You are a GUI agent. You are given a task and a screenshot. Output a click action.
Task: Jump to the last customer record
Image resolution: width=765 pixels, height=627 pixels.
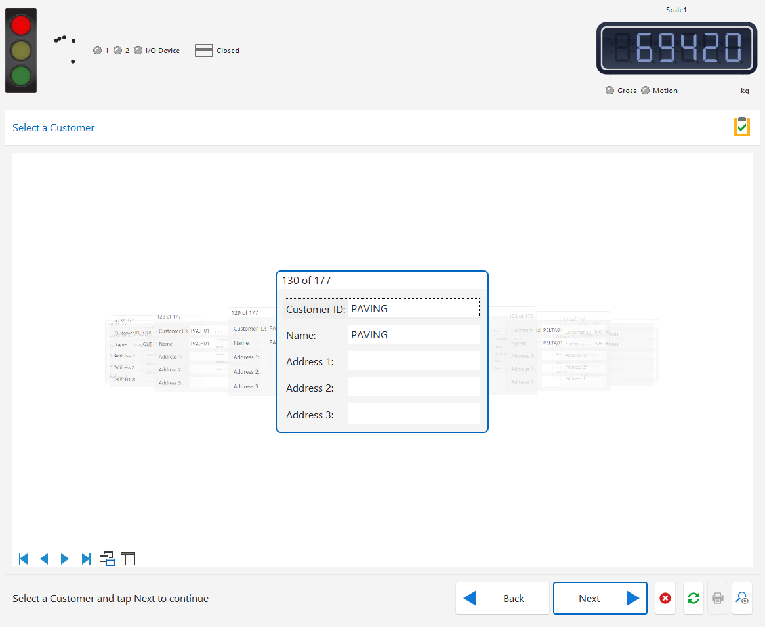[86, 559]
